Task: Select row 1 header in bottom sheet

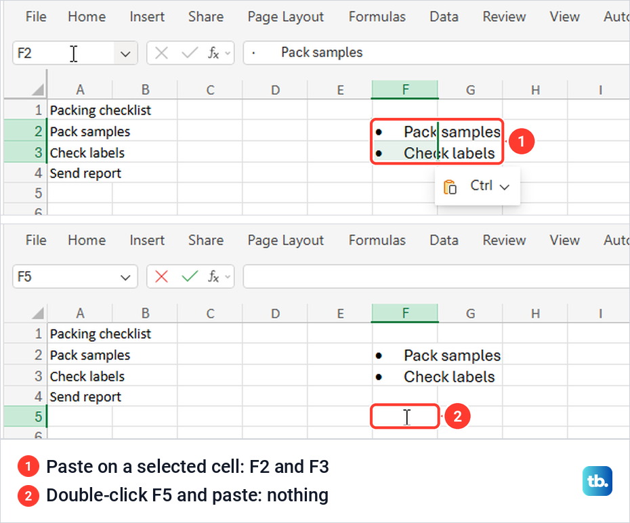Action: 26,333
